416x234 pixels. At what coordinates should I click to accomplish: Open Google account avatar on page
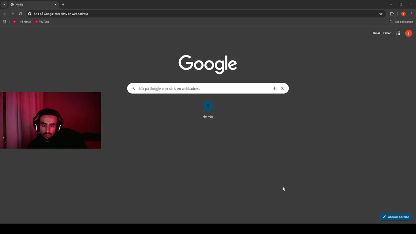click(x=409, y=33)
